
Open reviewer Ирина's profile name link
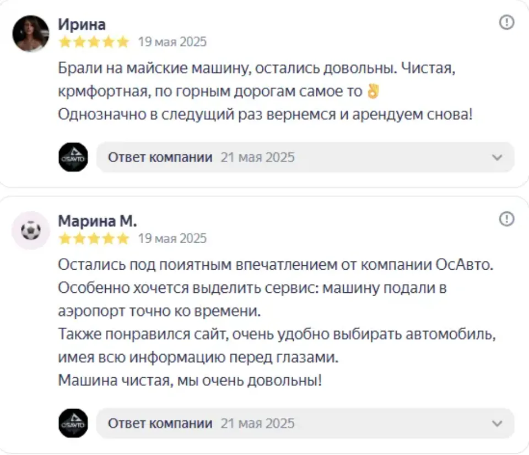coord(82,25)
